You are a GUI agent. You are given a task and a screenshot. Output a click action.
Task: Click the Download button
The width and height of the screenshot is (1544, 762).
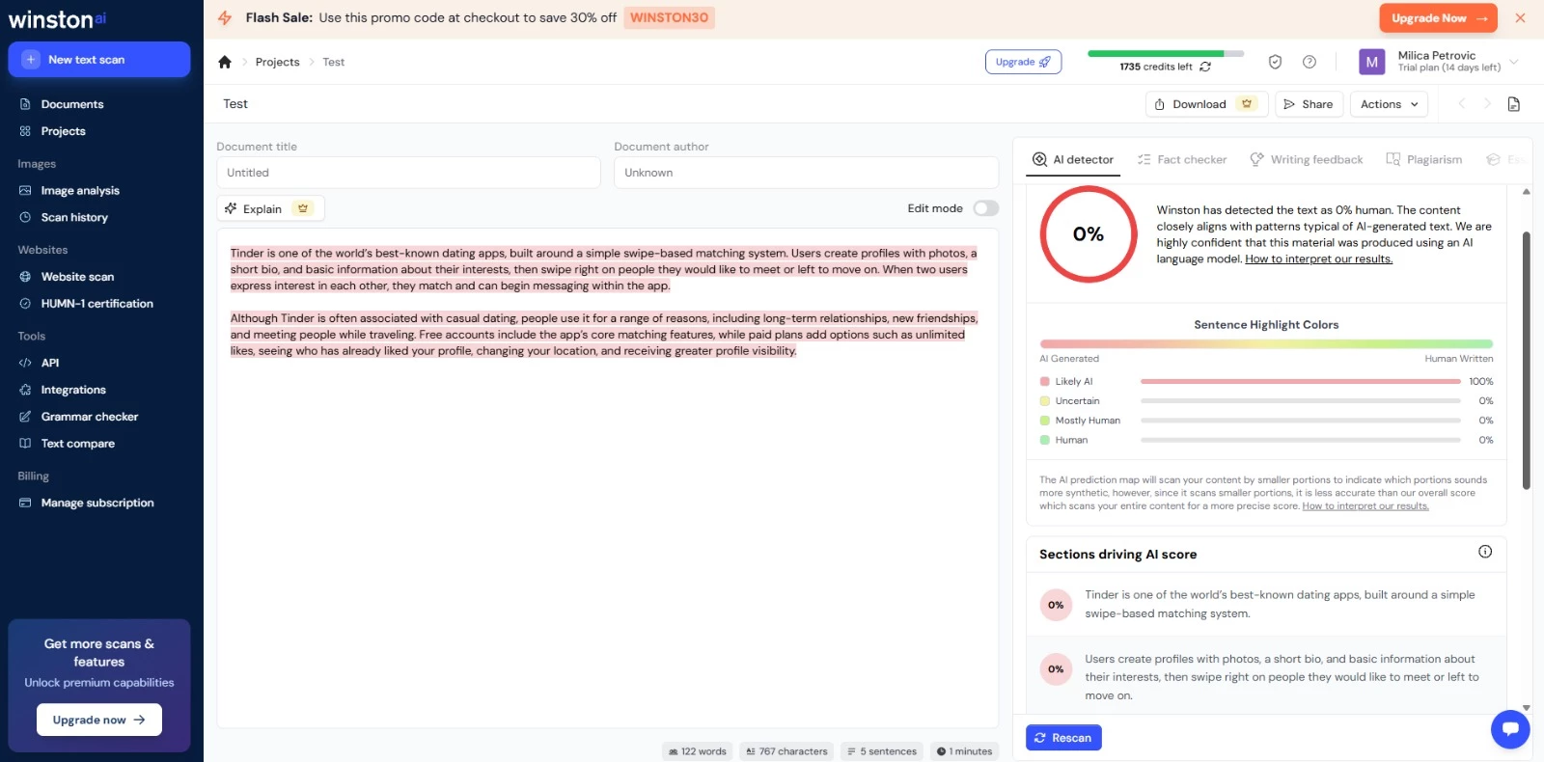[x=1206, y=104]
